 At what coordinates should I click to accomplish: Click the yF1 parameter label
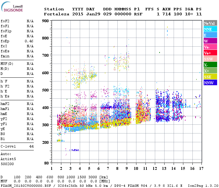click(x=4, y=124)
